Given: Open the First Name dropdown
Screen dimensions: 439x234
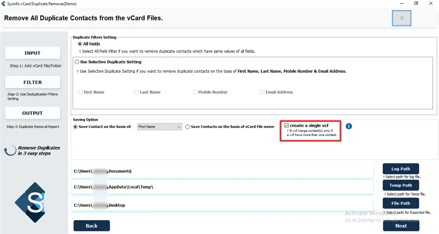Looking at the screenshot, I should tap(160, 127).
